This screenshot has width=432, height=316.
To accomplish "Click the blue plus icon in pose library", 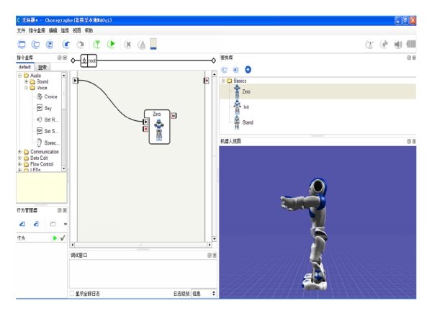I will (x=248, y=69).
